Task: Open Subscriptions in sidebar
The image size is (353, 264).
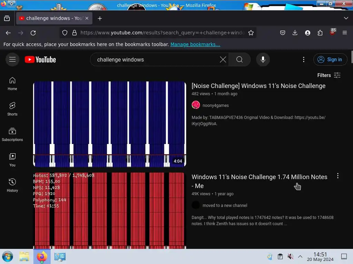Action: [x=12, y=134]
